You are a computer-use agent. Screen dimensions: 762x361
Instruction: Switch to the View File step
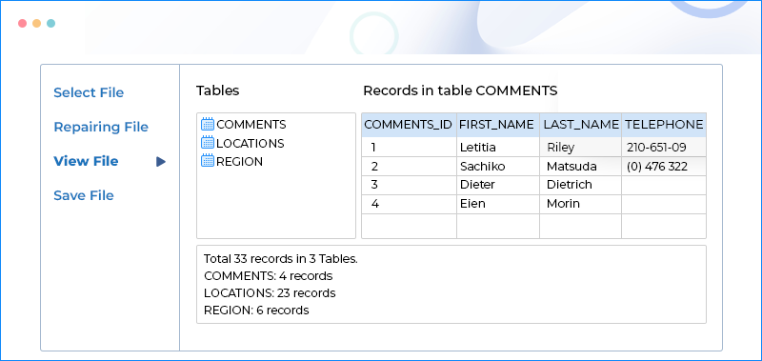point(86,161)
